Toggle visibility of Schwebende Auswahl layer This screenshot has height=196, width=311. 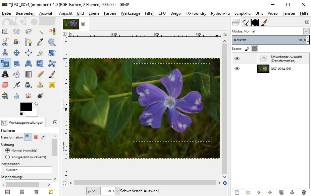(x=237, y=59)
